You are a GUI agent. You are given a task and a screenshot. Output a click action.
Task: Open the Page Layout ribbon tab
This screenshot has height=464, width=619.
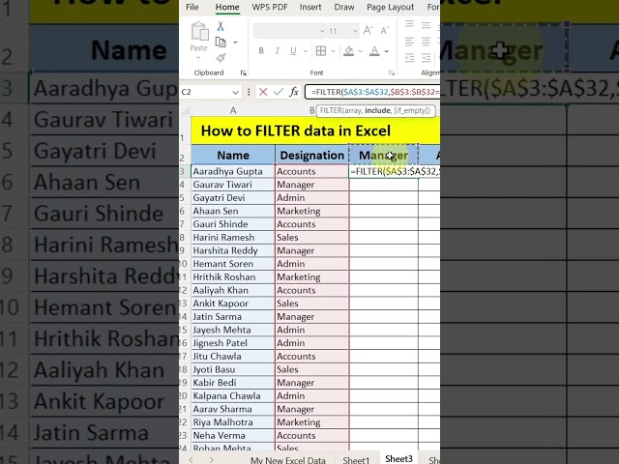click(x=390, y=7)
